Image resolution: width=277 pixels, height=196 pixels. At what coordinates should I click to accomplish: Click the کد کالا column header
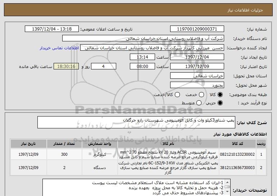click(237, 144)
